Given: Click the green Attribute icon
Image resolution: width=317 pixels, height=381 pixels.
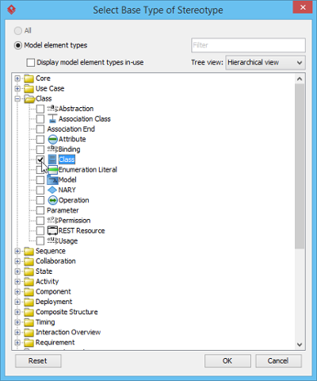Looking at the screenshot, I should pyautogui.click(x=53, y=139).
